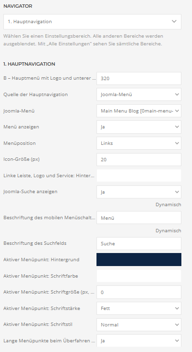The image size is (192, 352).
Task: Click the mobile Menüschalter label field containing Menü
Action: (139, 218)
